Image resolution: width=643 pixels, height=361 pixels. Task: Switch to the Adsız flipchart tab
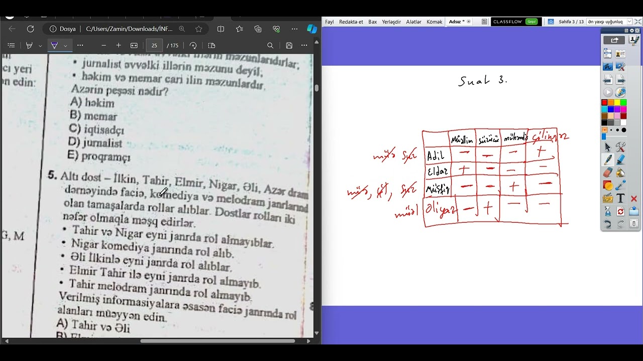point(460,22)
